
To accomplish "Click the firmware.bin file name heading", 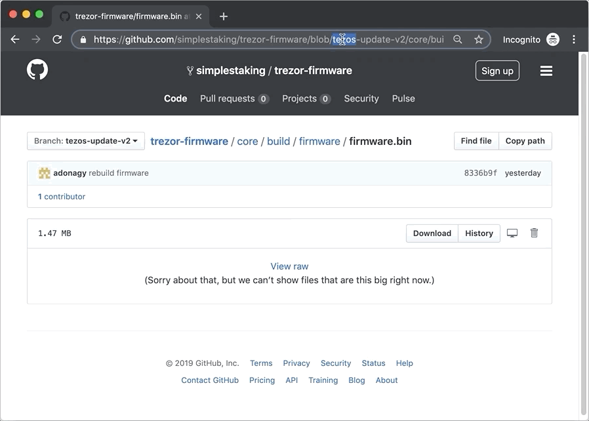I will [x=380, y=141].
